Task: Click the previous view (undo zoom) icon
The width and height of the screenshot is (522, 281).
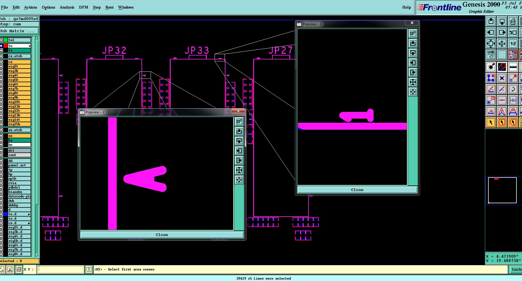Action: pyautogui.click(x=513, y=32)
